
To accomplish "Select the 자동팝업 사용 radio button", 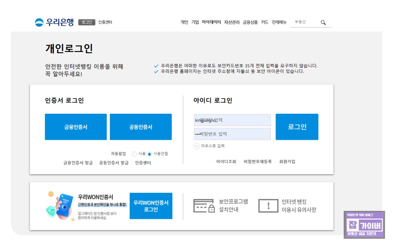I will point(135,154).
